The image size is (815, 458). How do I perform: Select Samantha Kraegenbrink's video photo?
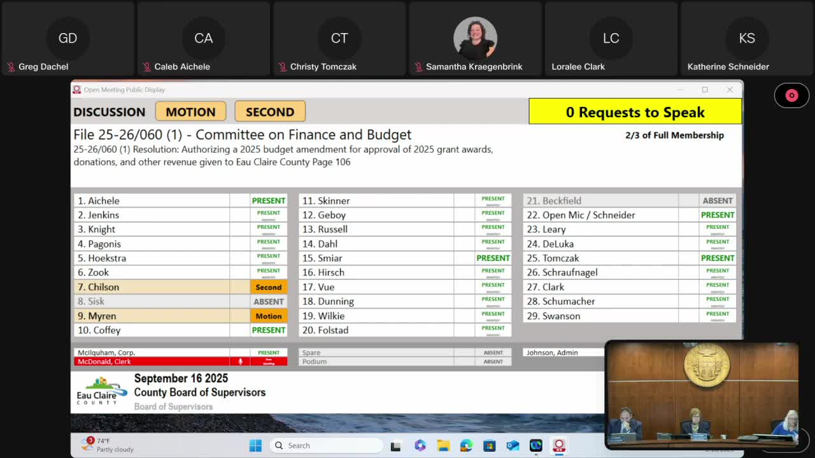475,38
